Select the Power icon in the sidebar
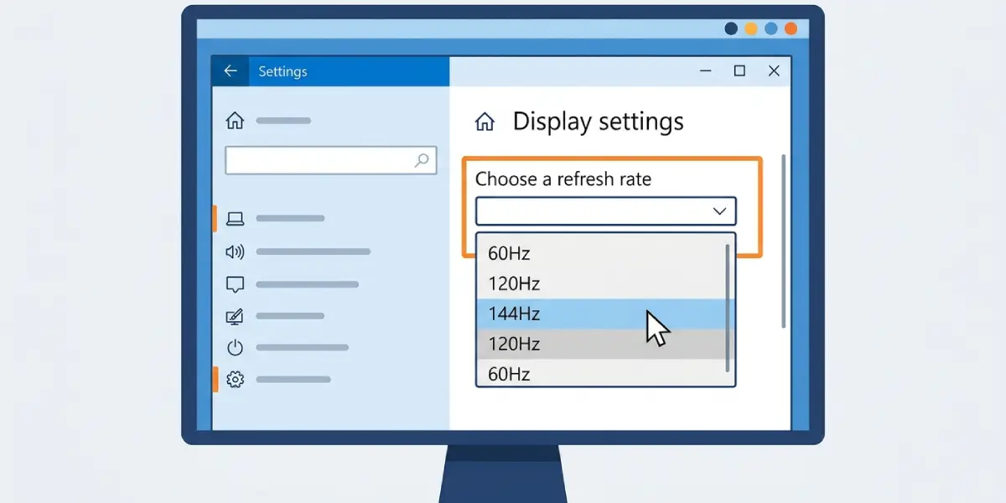 (235, 347)
